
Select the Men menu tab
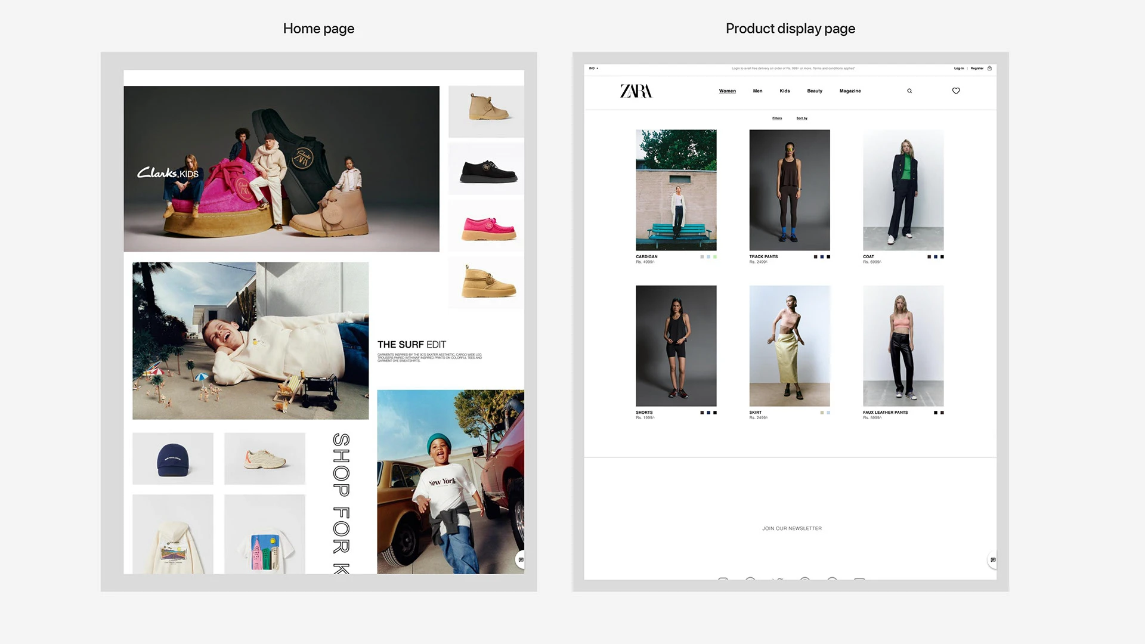(x=757, y=91)
